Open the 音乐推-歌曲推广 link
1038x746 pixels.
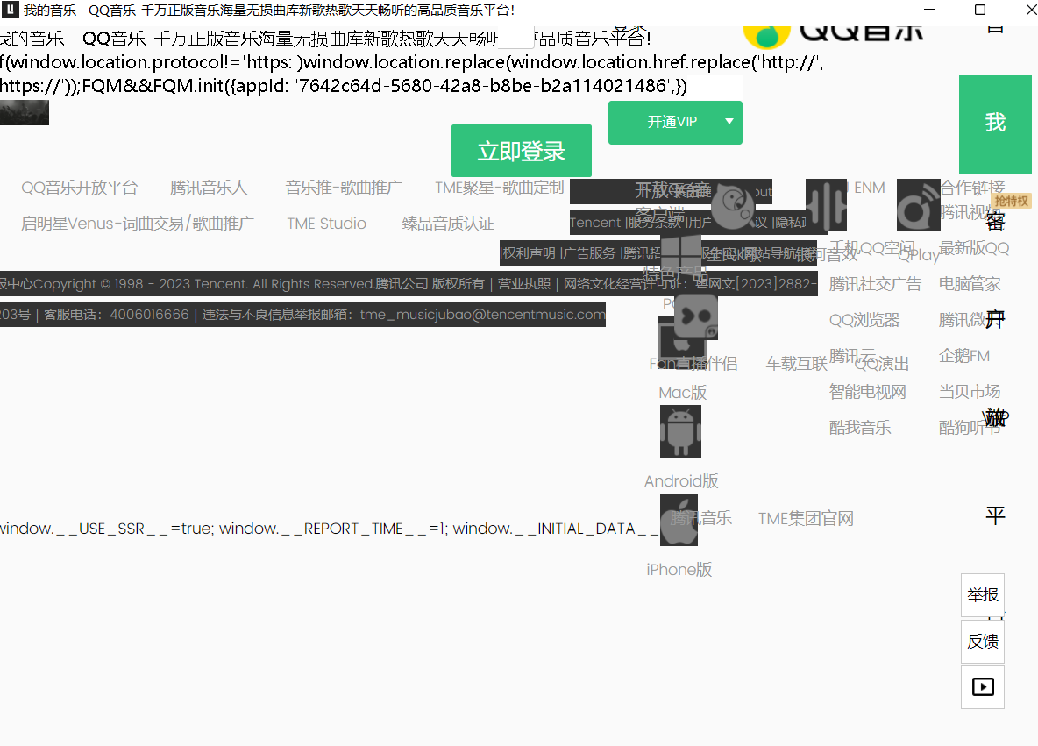pyautogui.click(x=344, y=188)
